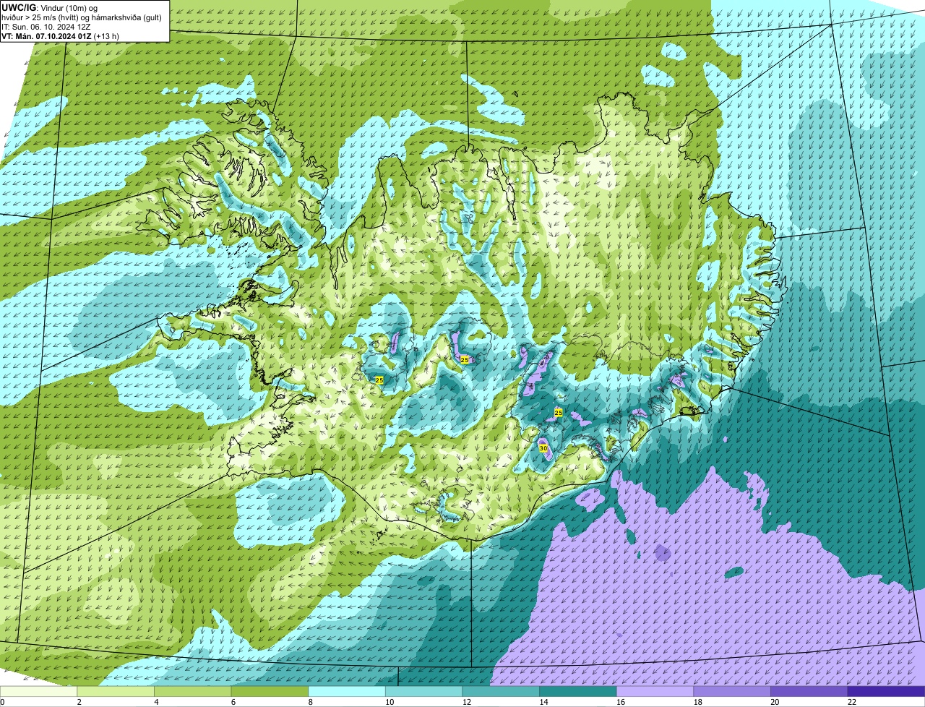Click the scale label "6"

click(233, 702)
